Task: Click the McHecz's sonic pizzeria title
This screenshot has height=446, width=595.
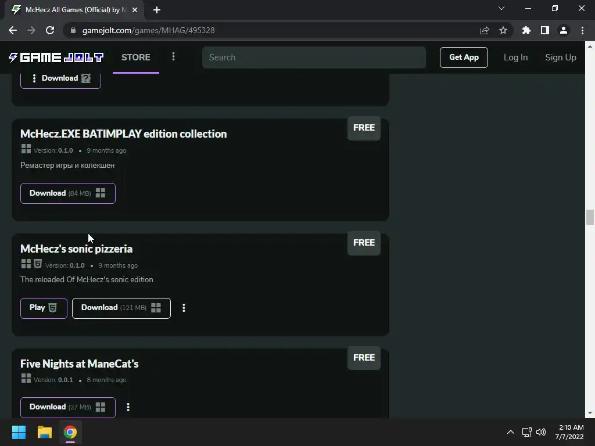Action: (76, 249)
